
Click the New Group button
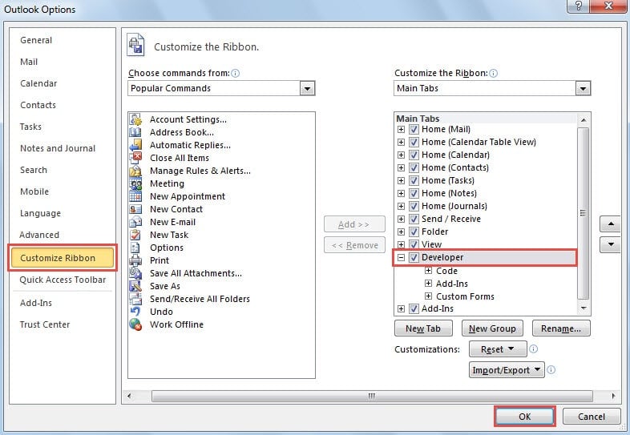[492, 328]
